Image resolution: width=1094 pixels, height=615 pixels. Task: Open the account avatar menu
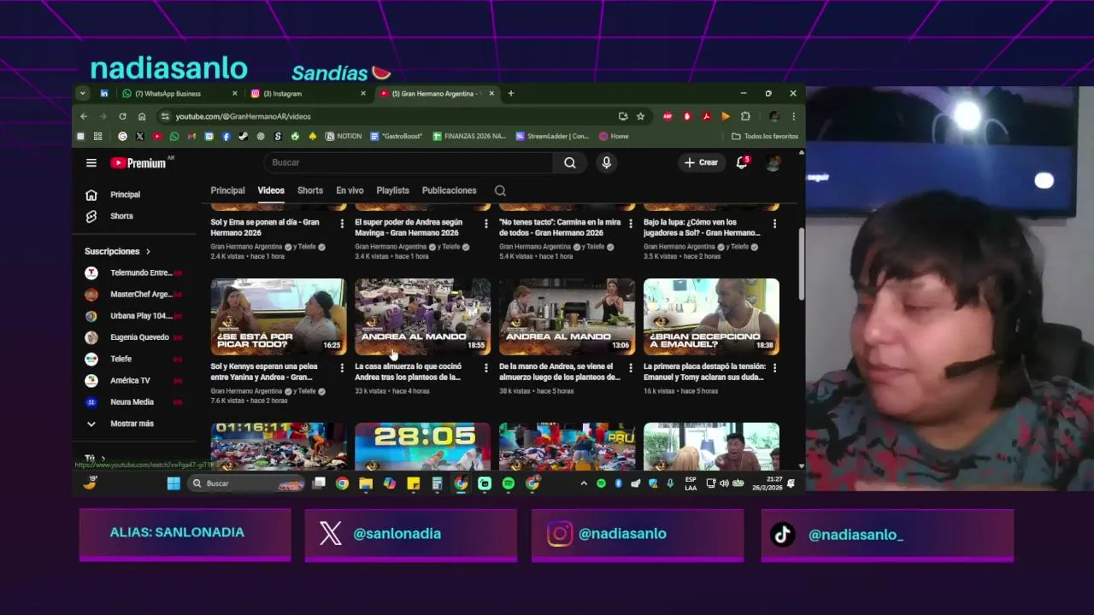[773, 162]
